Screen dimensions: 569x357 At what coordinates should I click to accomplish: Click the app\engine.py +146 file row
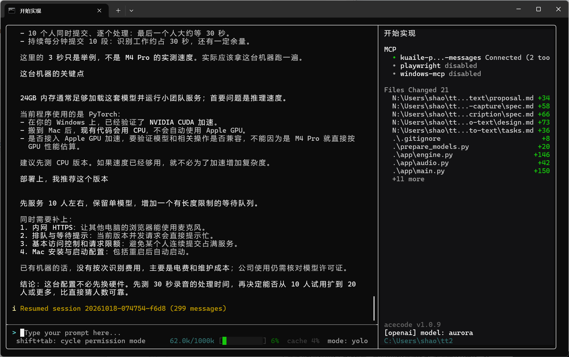click(471, 155)
